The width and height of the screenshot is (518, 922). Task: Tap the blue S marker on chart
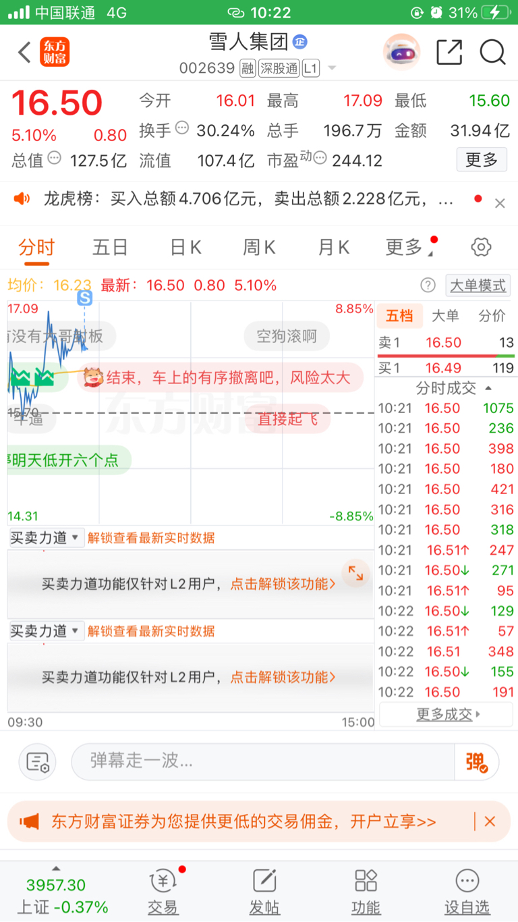[84, 297]
